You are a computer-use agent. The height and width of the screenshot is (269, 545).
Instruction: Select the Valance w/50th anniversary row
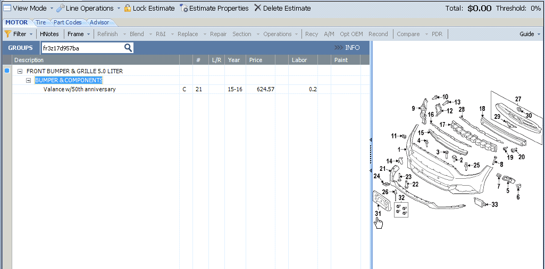click(191, 89)
